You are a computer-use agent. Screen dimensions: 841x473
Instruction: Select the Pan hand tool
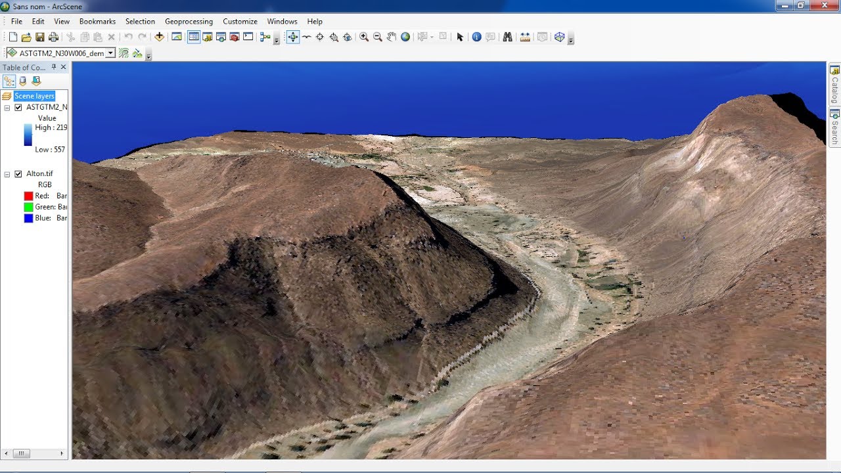tap(392, 37)
